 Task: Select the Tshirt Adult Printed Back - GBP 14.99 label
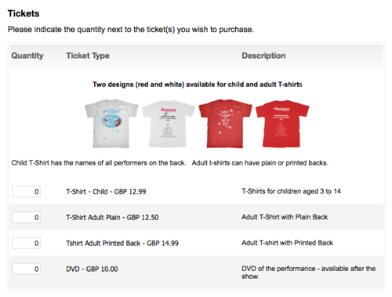122,243
